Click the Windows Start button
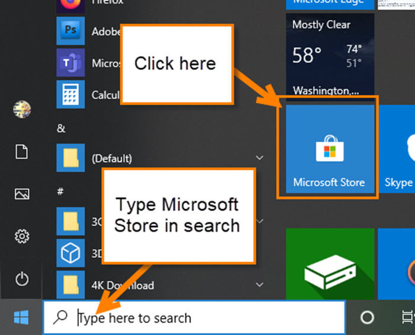Screen dimensions: 415x335 [21, 317]
